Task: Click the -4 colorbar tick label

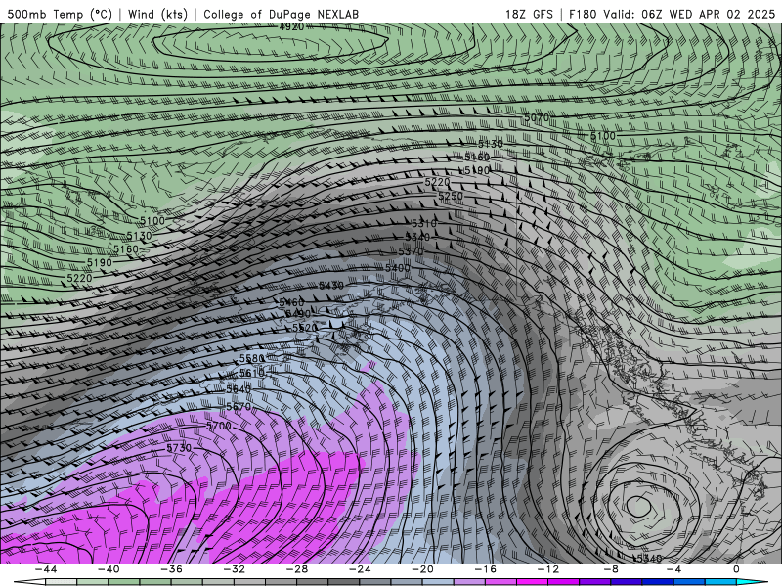Action: click(x=673, y=569)
